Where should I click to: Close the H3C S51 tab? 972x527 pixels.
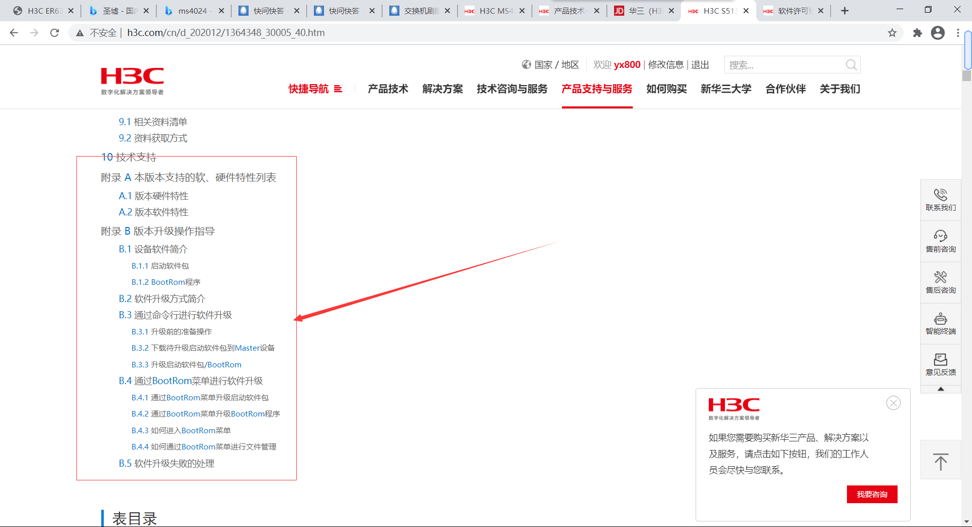click(746, 11)
